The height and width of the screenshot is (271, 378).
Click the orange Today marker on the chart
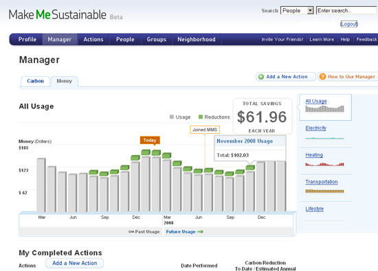click(150, 140)
